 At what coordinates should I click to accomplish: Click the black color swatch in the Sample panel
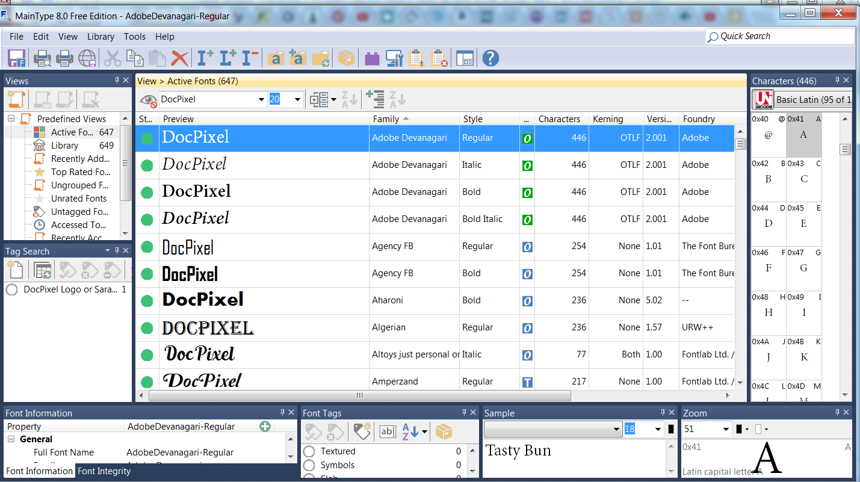point(671,430)
